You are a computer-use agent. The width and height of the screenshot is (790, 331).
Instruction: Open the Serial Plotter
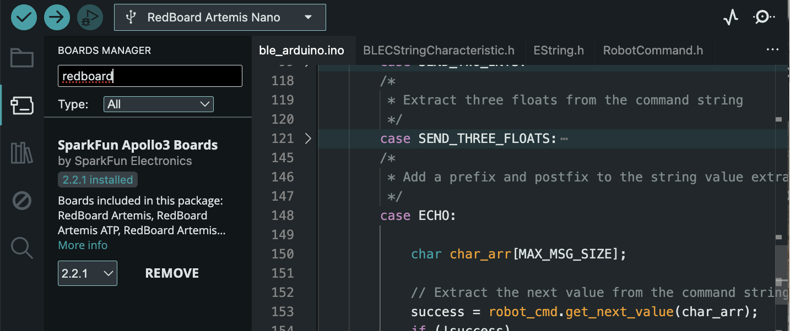click(x=731, y=18)
